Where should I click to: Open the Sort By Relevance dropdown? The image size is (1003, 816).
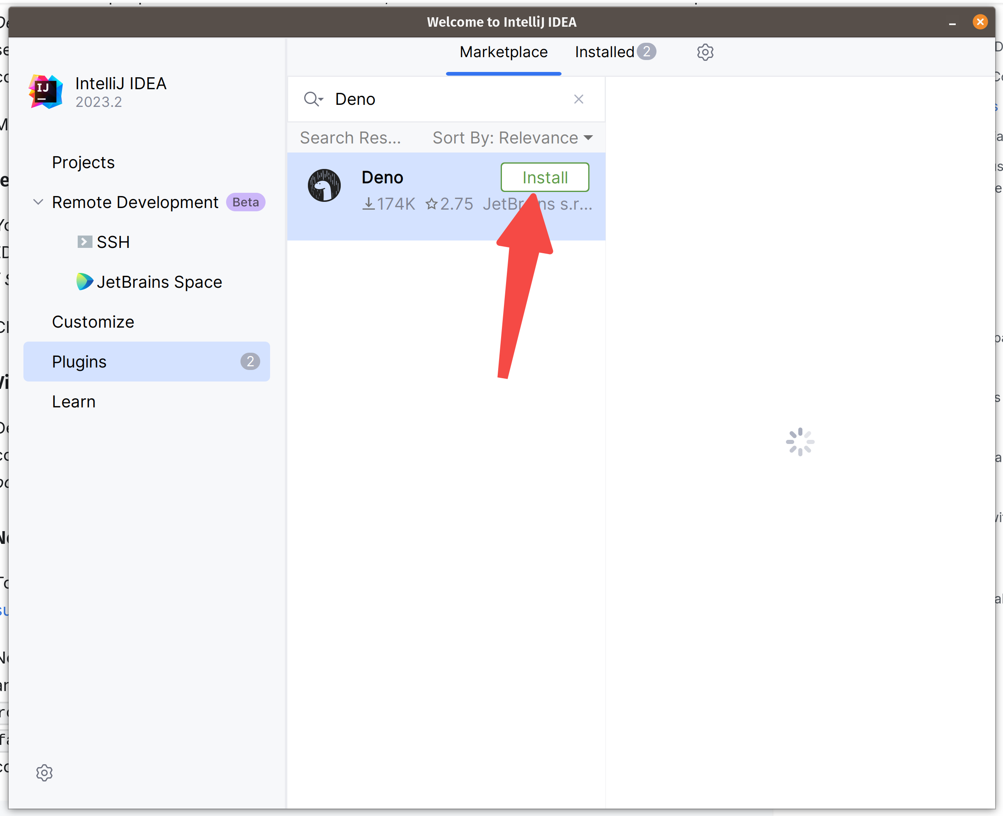point(513,138)
